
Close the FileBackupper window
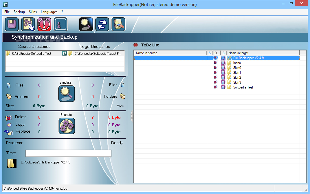click(302, 3)
